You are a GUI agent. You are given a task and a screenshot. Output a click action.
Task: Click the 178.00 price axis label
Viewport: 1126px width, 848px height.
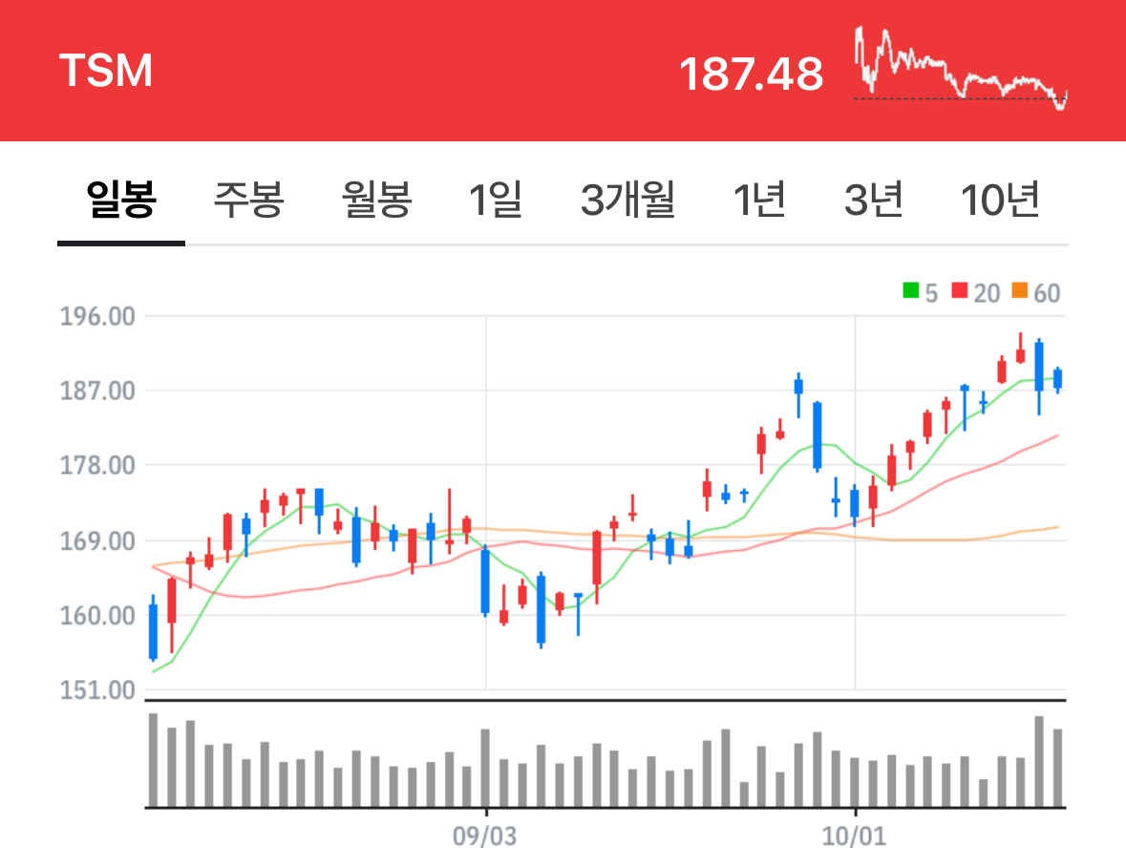pos(97,466)
